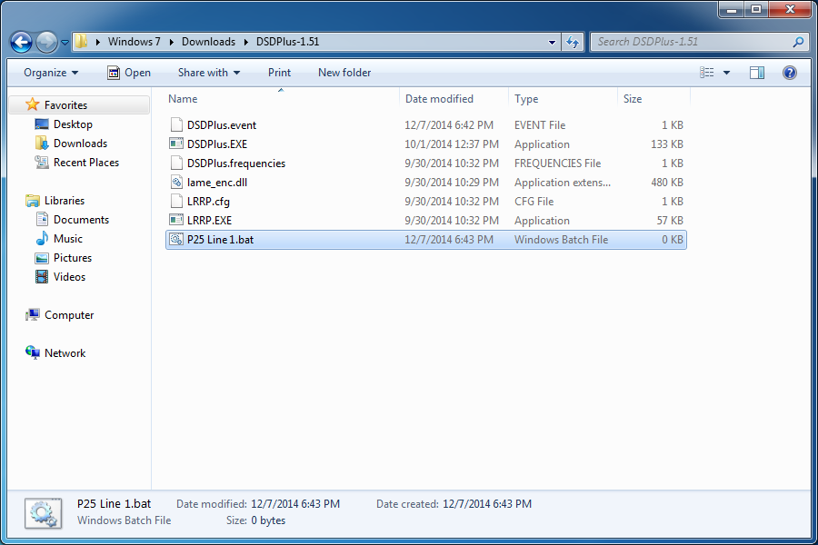Open Videos library
Viewport: 818px width, 545px height.
[x=69, y=277]
